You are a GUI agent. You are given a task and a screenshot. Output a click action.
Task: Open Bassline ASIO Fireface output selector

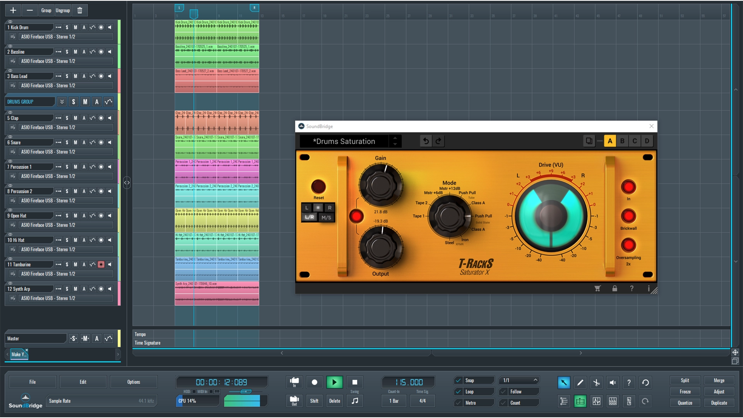coord(66,61)
